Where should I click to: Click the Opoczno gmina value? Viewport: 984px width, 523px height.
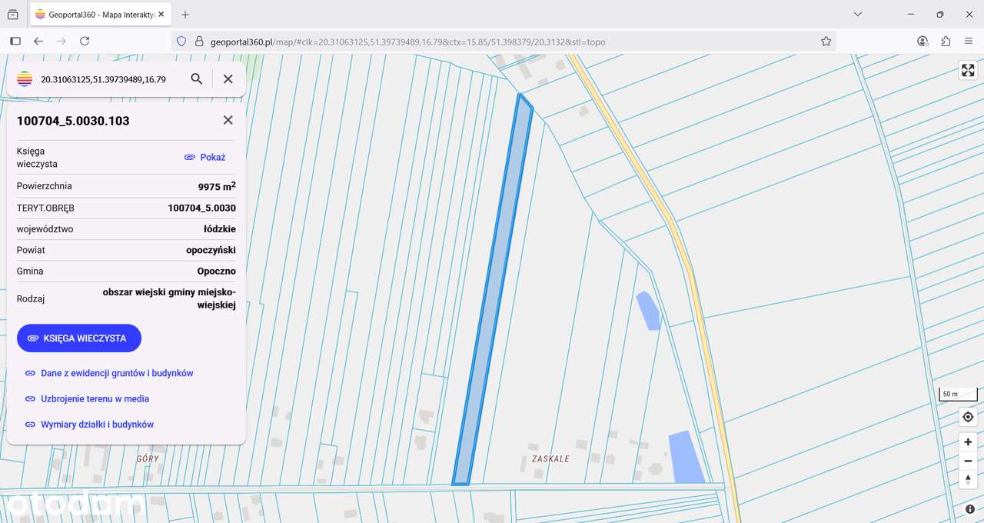(217, 271)
